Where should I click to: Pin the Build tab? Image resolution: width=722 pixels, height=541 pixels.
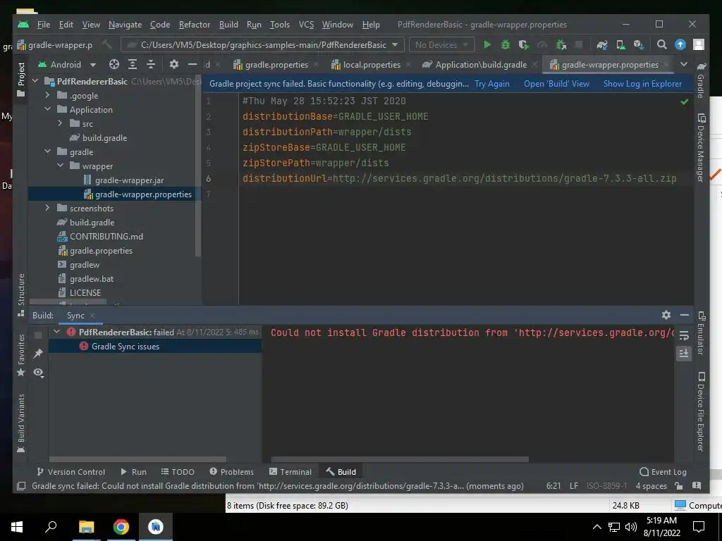click(x=38, y=354)
